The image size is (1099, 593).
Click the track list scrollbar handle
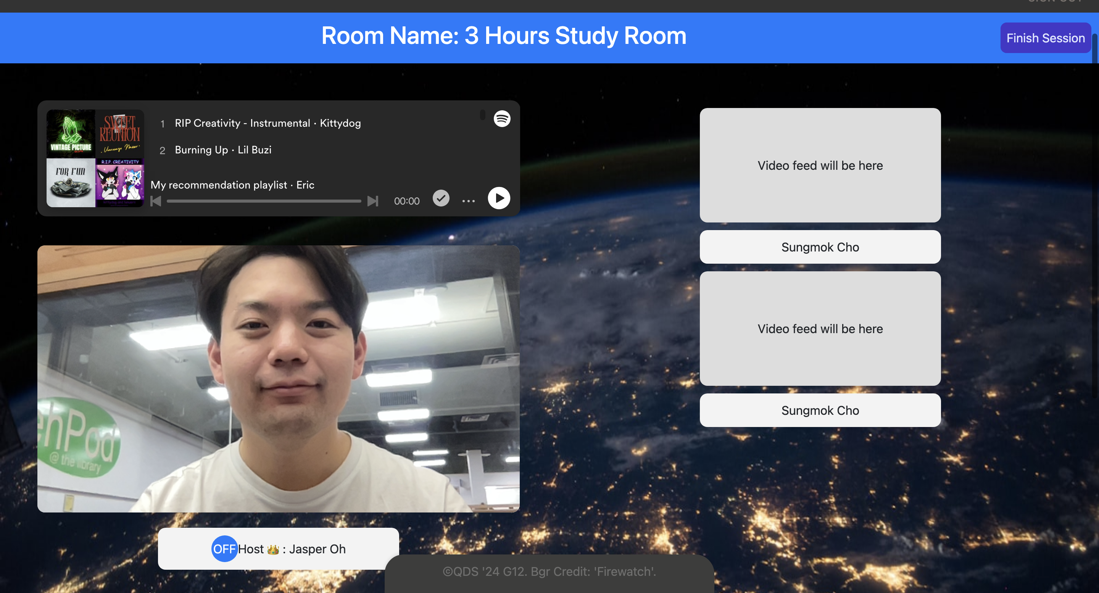482,115
